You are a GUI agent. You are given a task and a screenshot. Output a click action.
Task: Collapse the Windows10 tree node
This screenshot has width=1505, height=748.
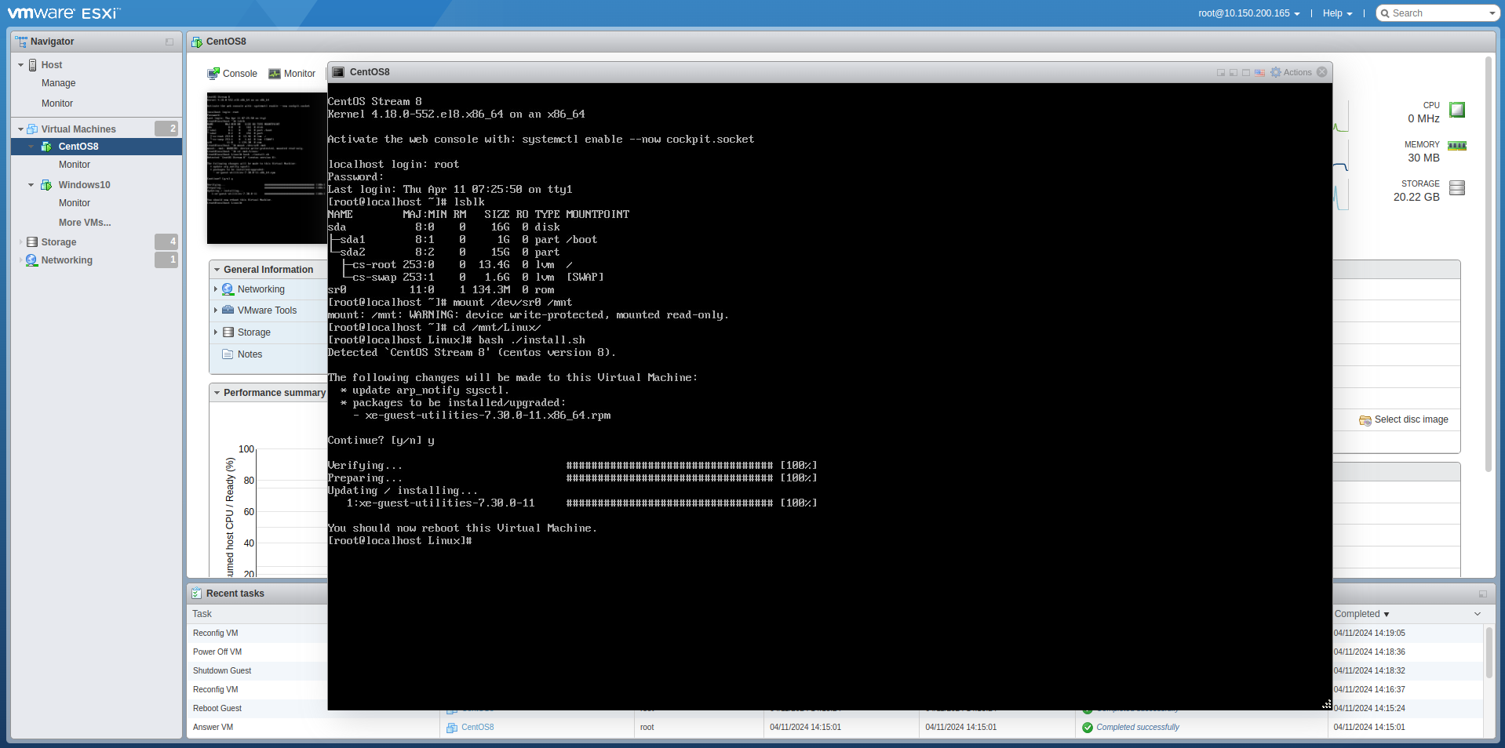coord(31,185)
